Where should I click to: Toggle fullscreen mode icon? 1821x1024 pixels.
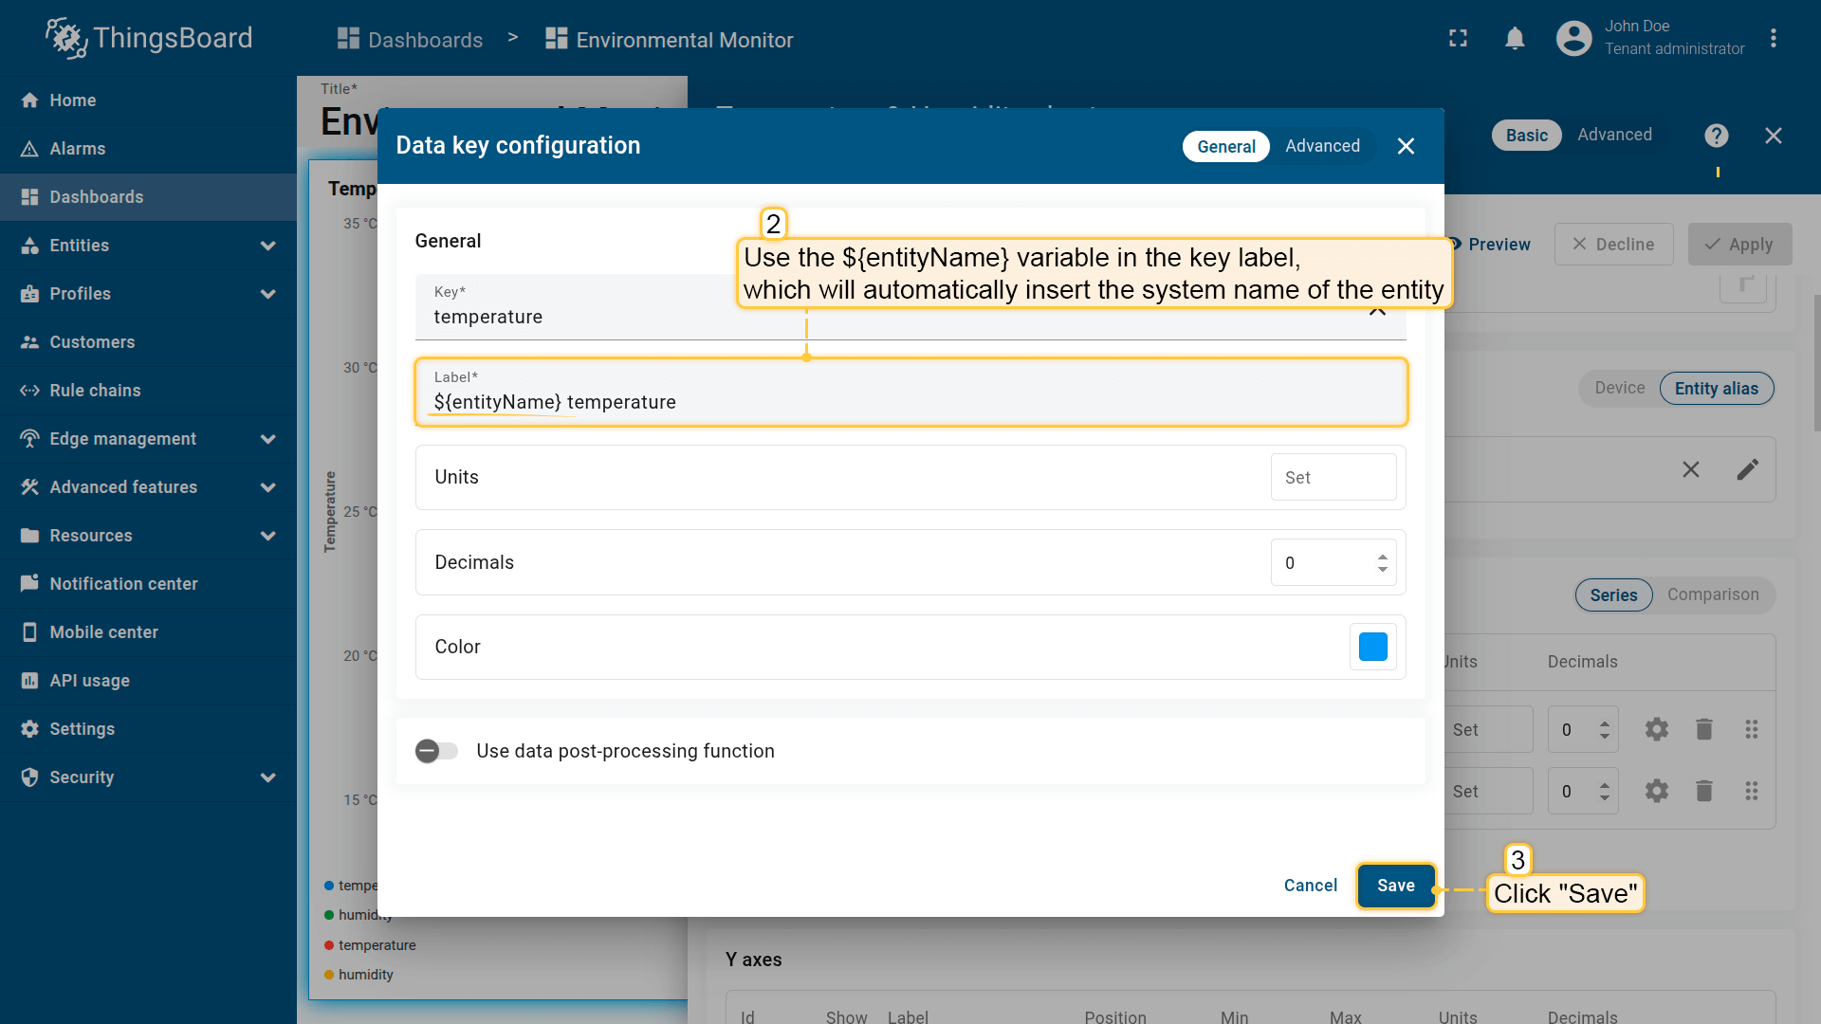tap(1458, 39)
